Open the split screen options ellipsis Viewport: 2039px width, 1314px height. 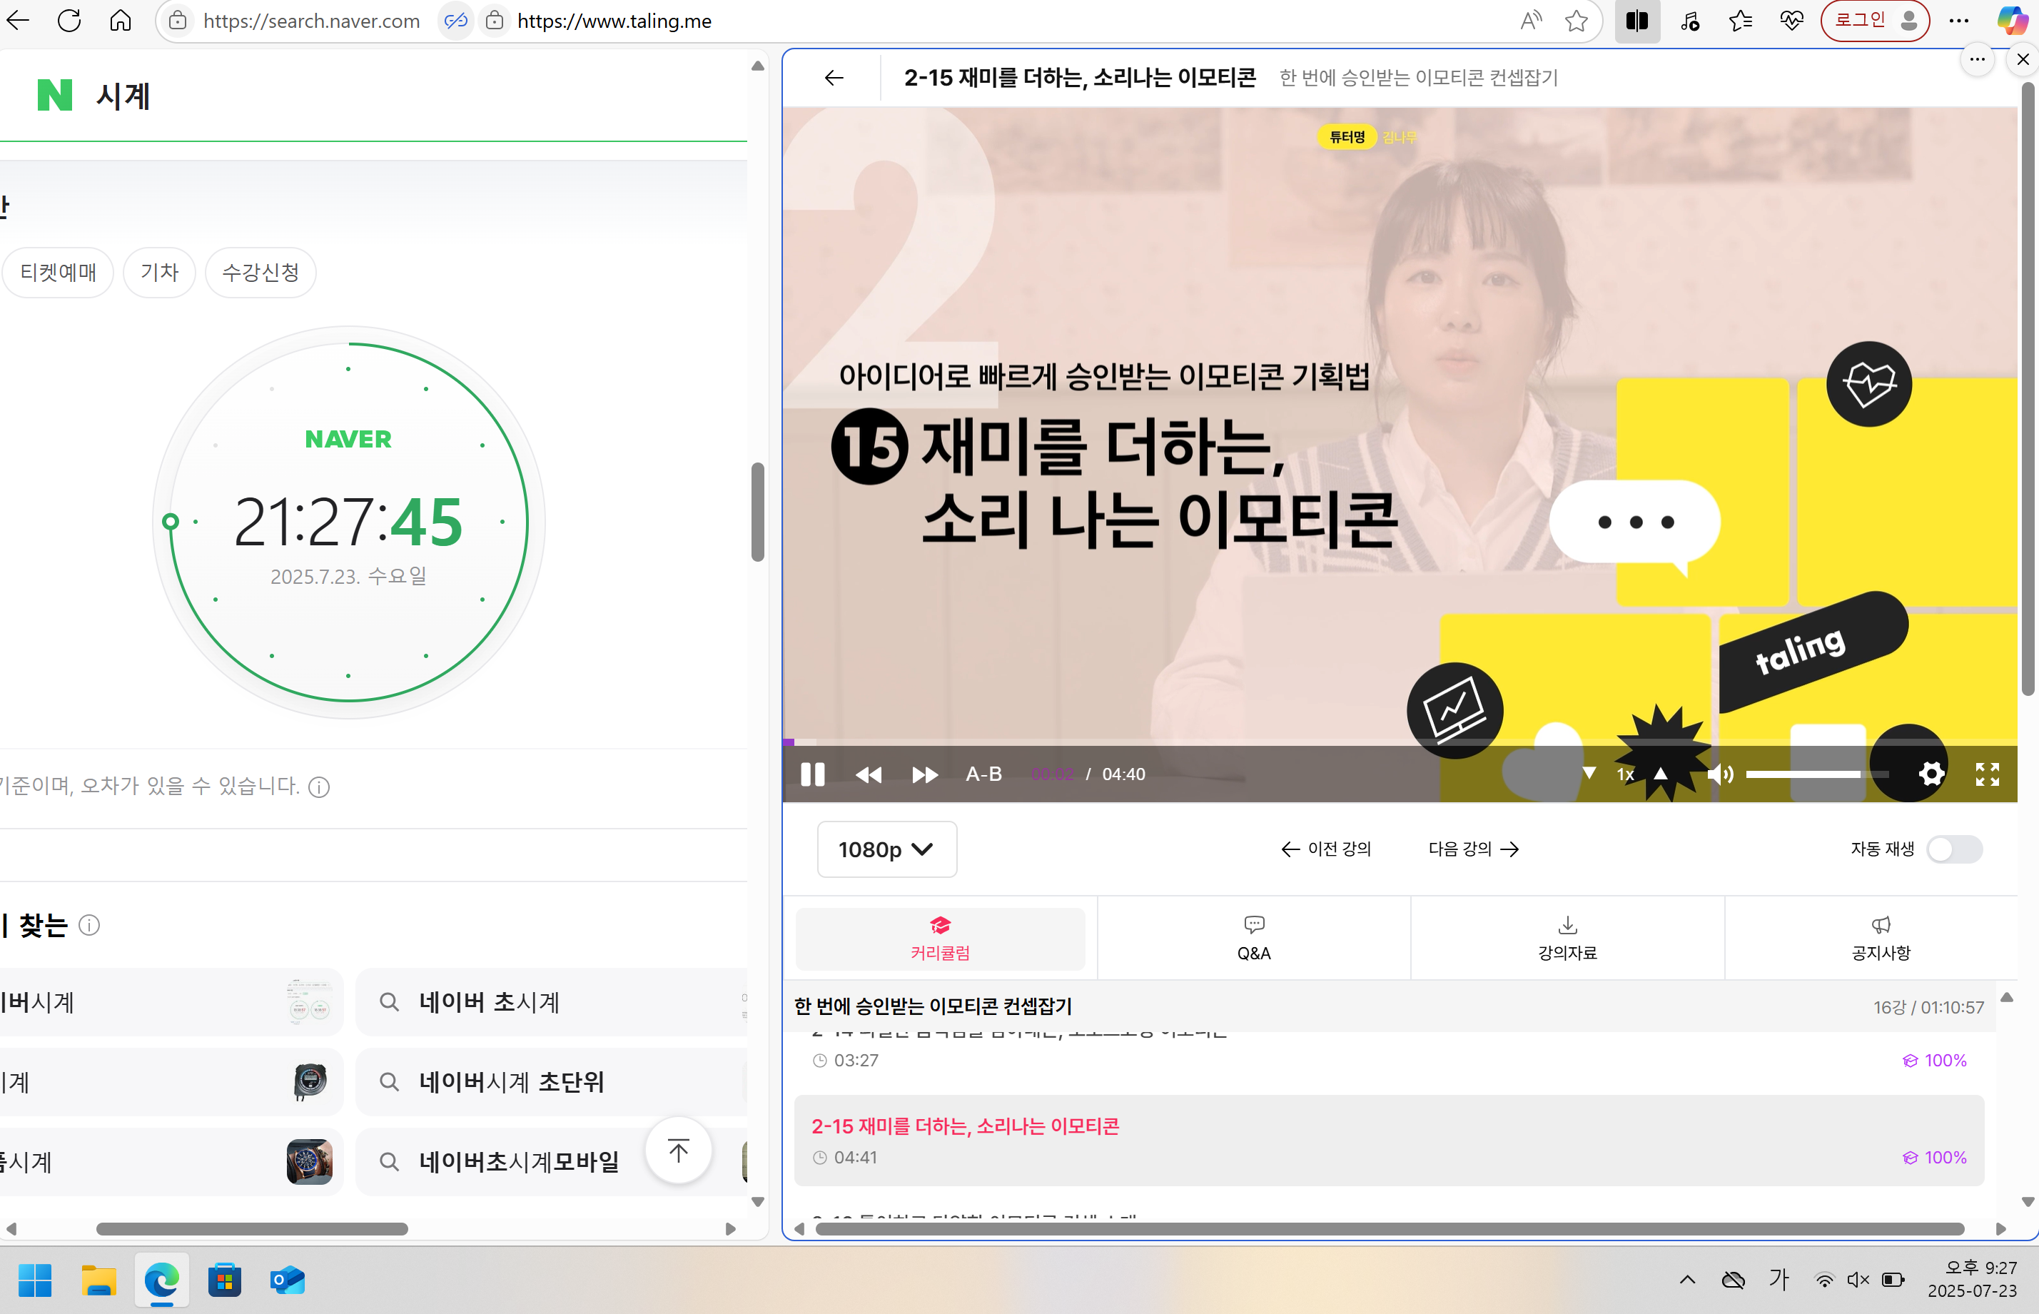(1978, 59)
